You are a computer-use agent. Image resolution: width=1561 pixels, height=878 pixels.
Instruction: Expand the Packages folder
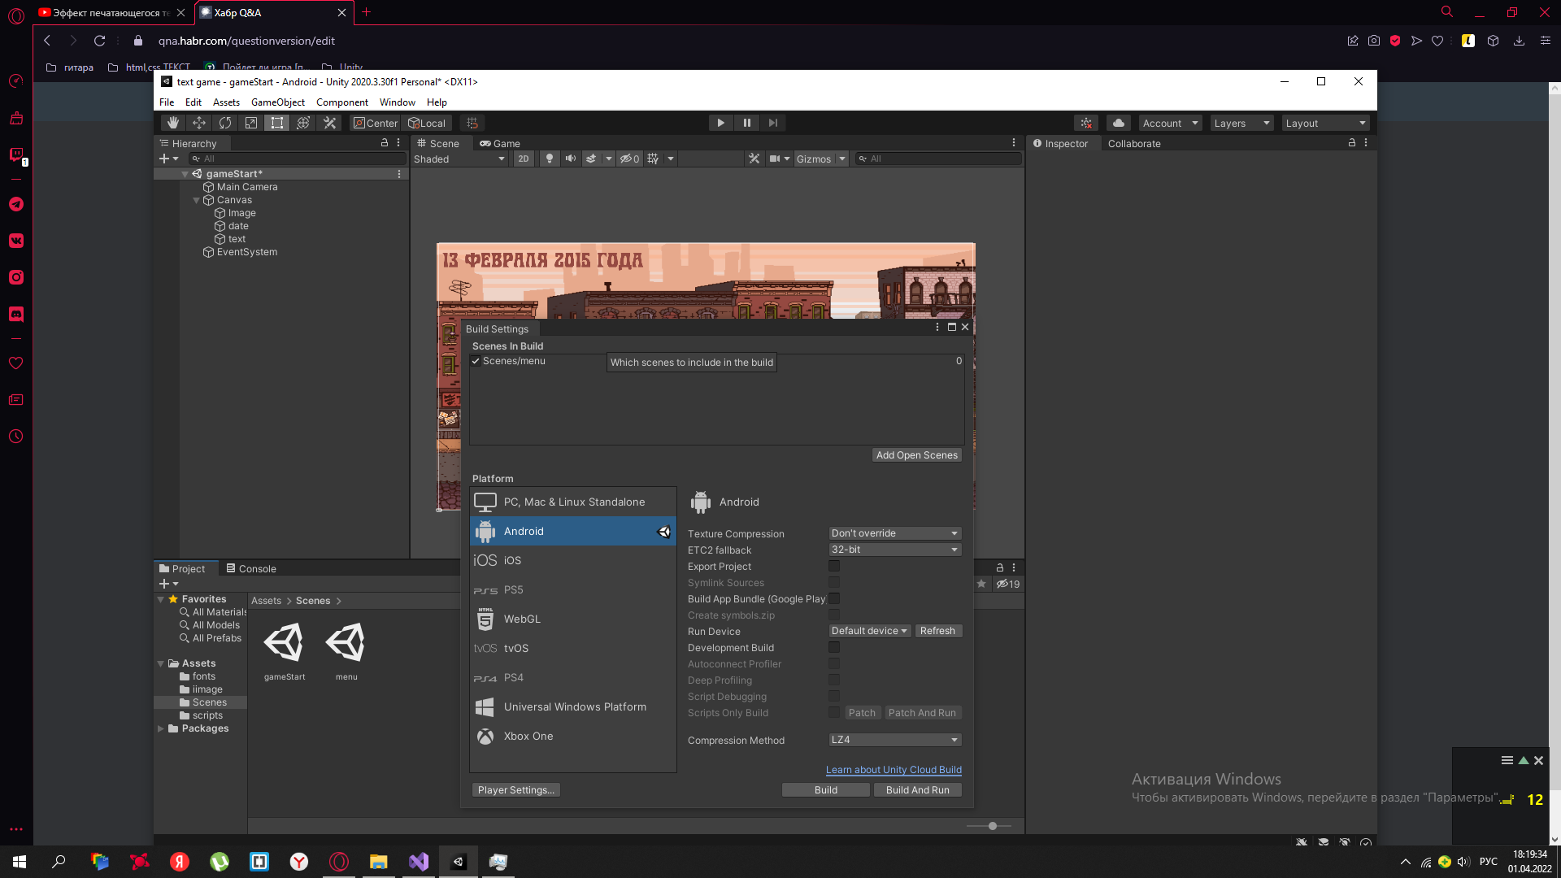coord(160,728)
